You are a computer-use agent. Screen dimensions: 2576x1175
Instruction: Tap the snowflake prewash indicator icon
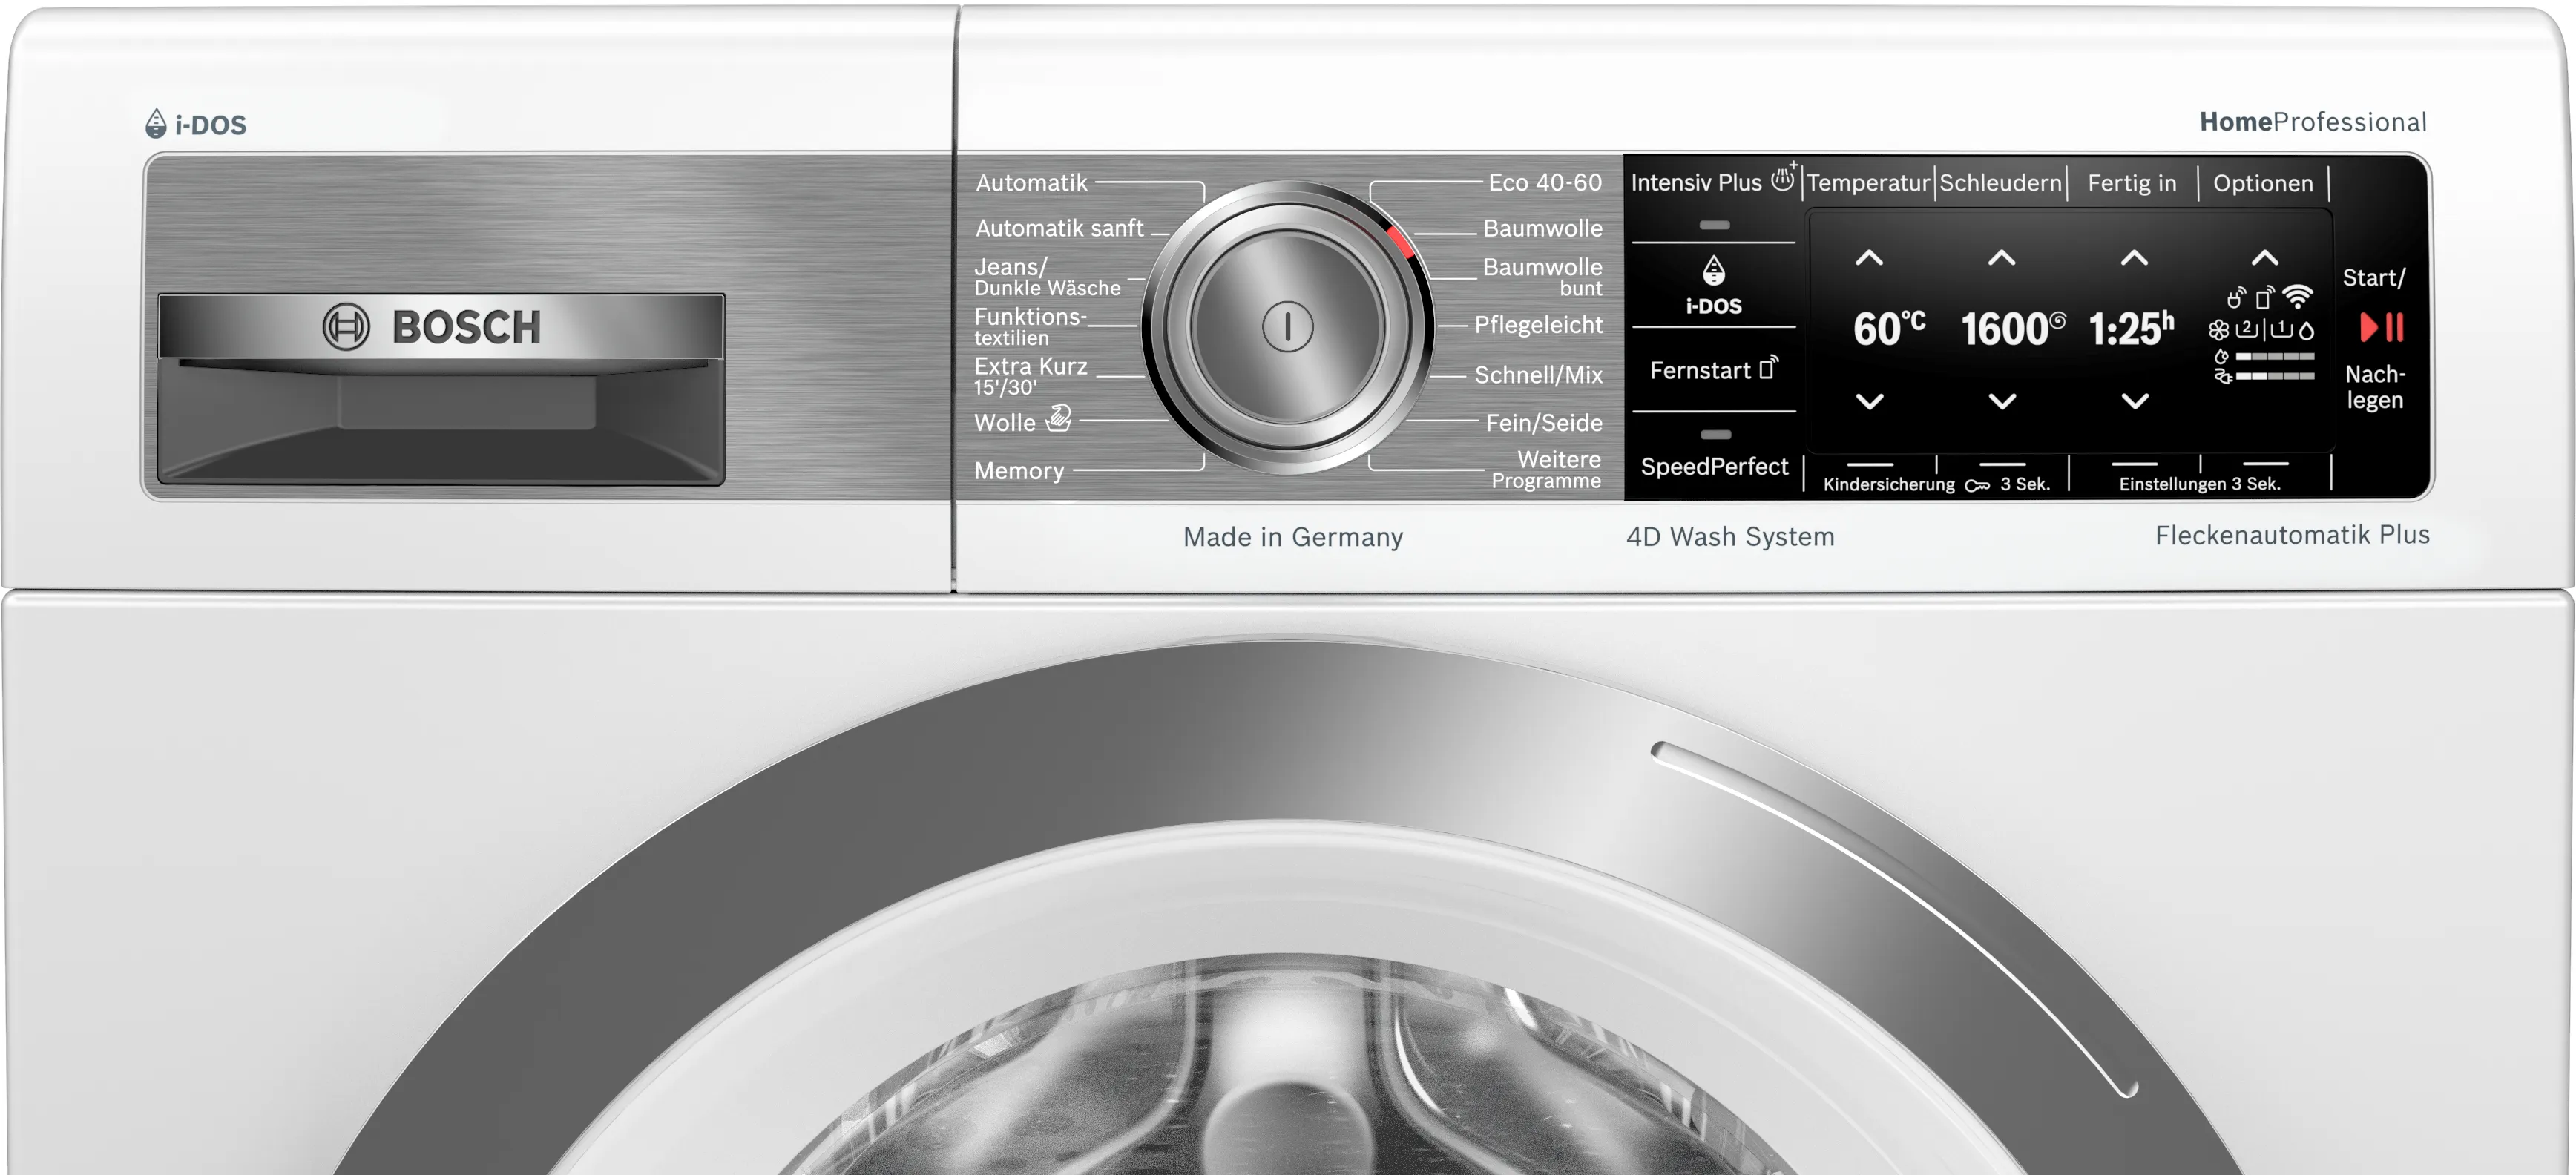click(x=2218, y=330)
